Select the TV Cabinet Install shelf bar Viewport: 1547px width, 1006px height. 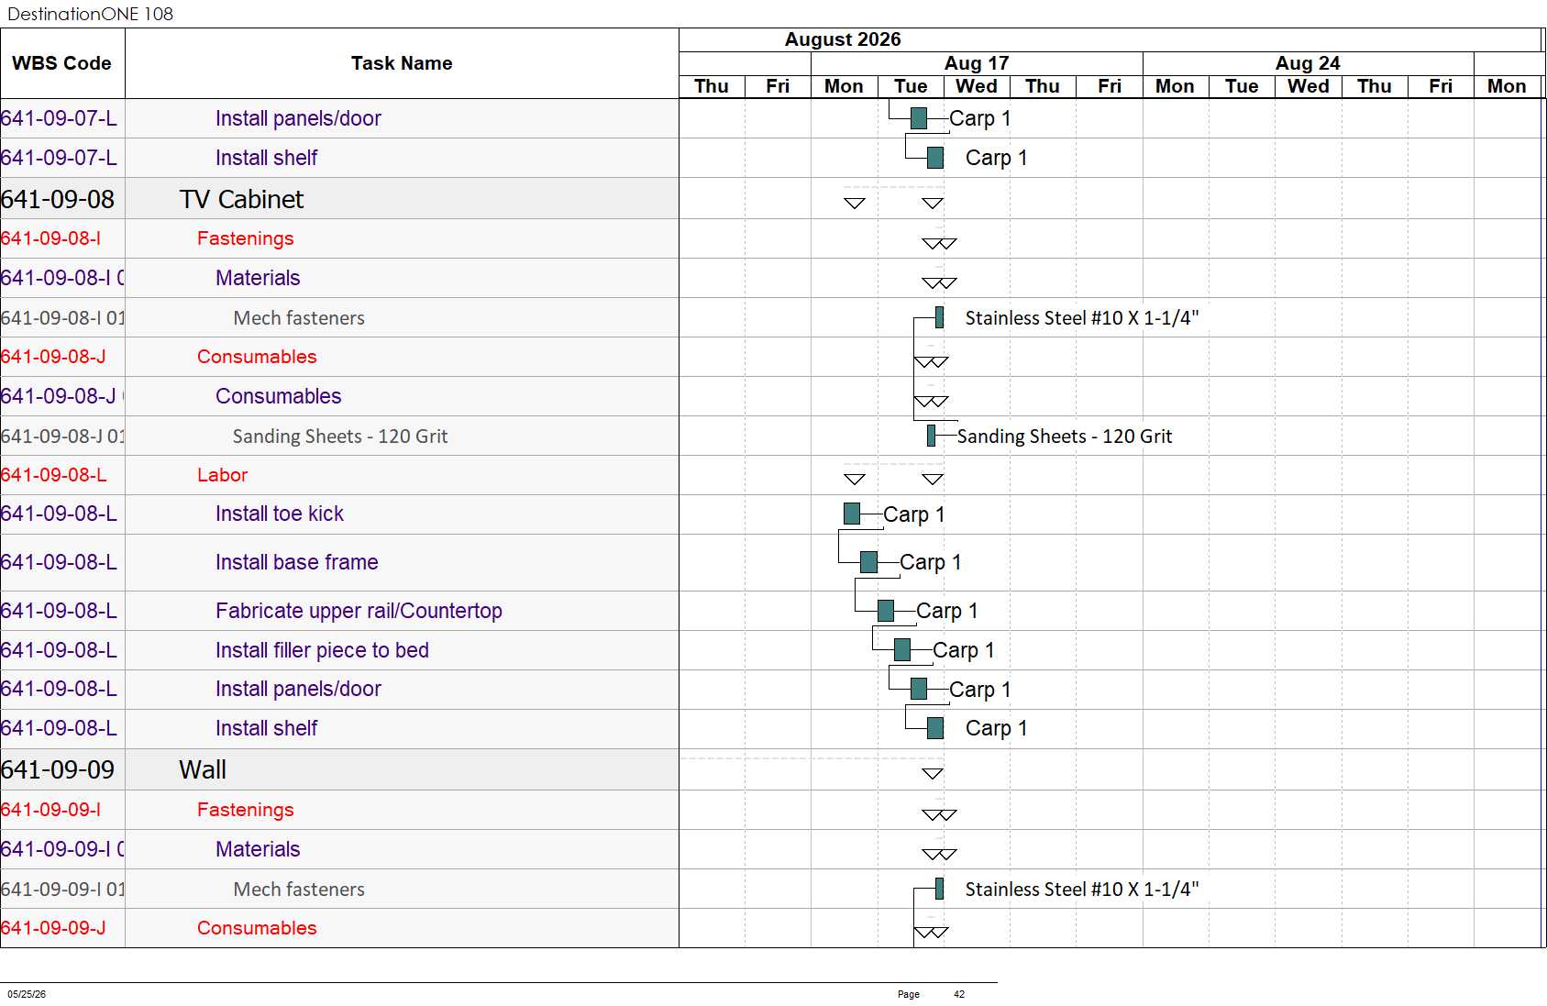(935, 728)
